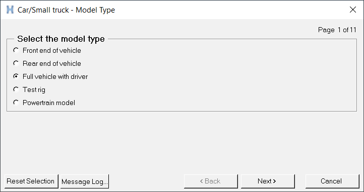Click the "Powertrain model" label text
364x192 pixels.
pyautogui.click(x=49, y=103)
